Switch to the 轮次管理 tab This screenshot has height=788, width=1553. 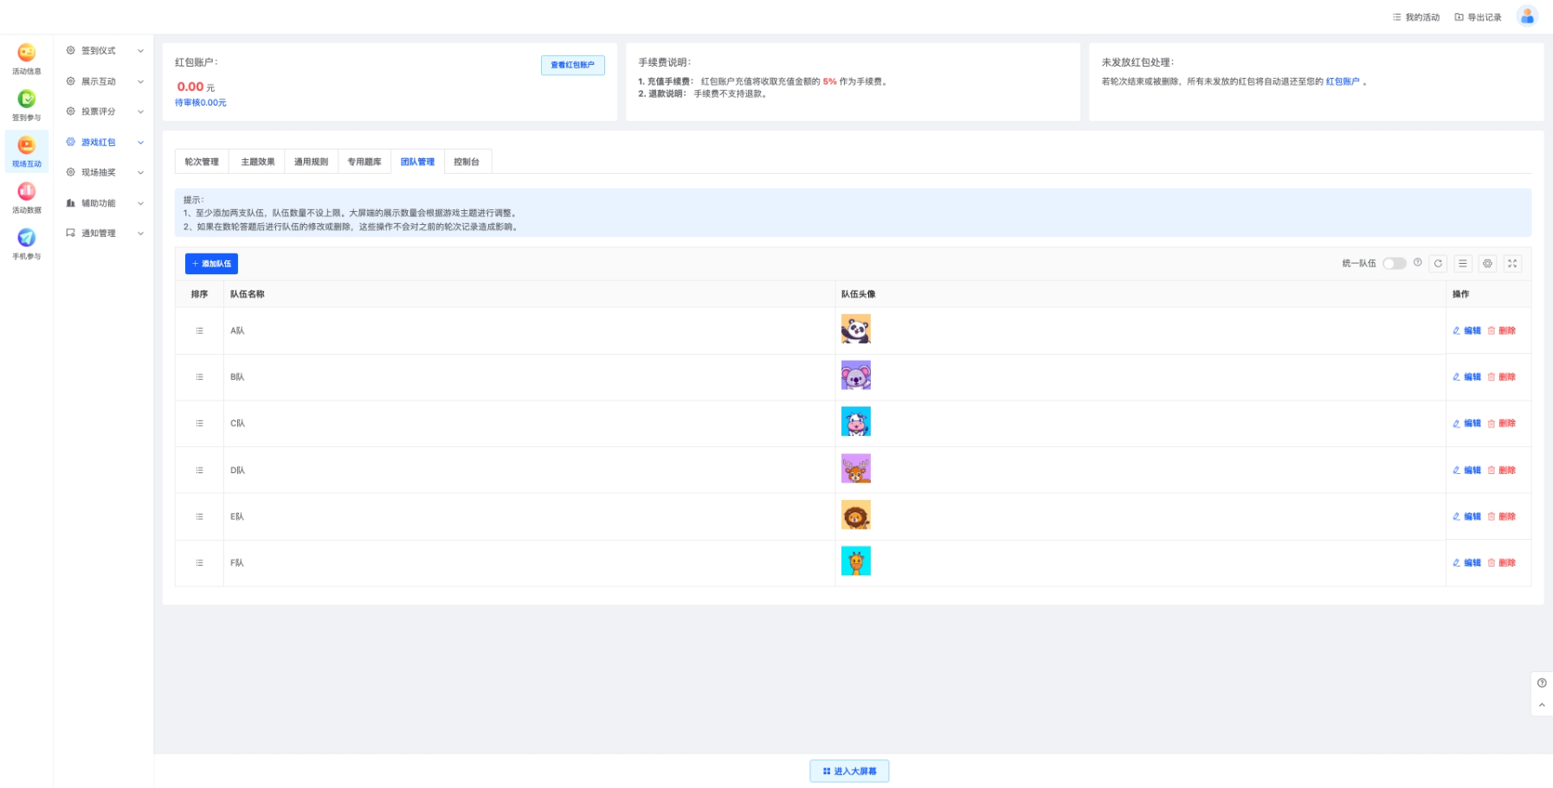pos(202,162)
